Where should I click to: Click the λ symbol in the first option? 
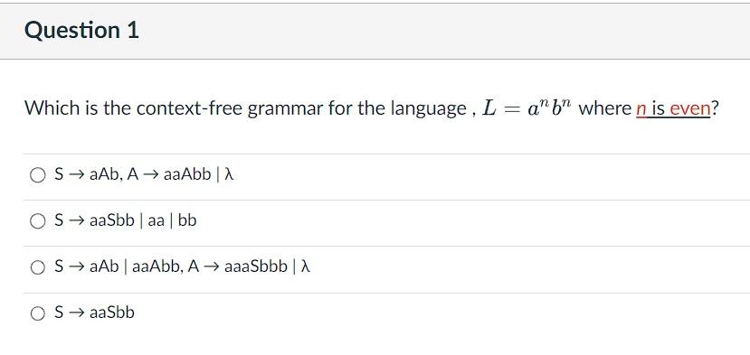229,175
